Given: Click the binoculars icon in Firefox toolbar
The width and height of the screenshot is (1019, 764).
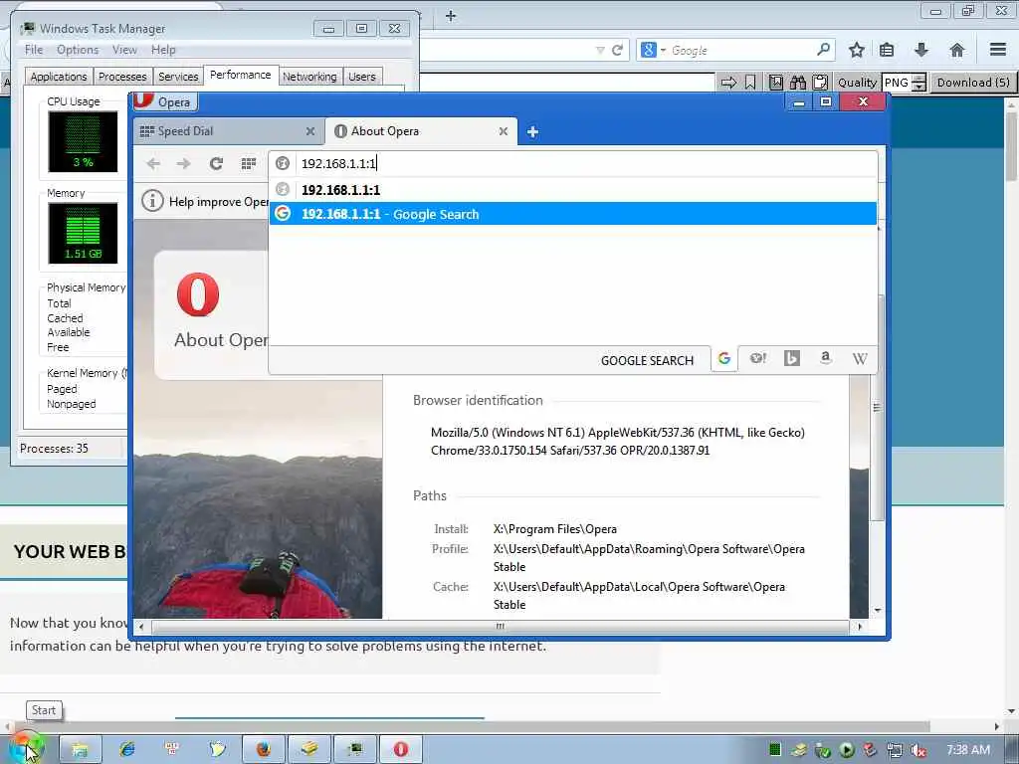Looking at the screenshot, I should coord(798,83).
